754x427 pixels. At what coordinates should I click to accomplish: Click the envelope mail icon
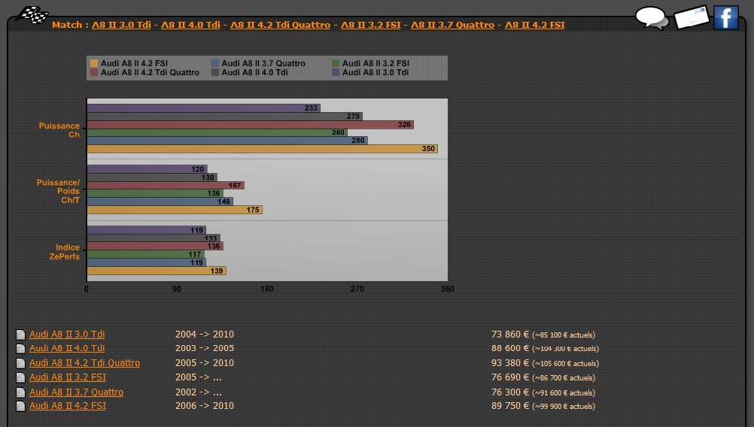tap(692, 17)
